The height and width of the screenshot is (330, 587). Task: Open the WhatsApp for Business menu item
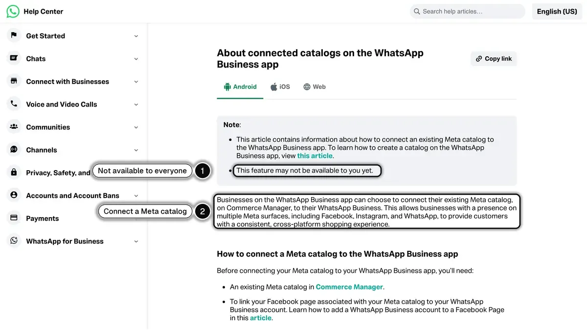[73, 241]
